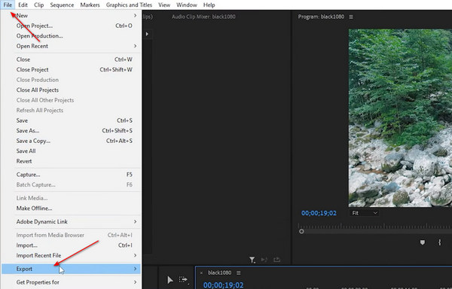Viewport: 452px width, 289px height.
Task: Expand the Get Properties for submenu
Action: coord(71,282)
